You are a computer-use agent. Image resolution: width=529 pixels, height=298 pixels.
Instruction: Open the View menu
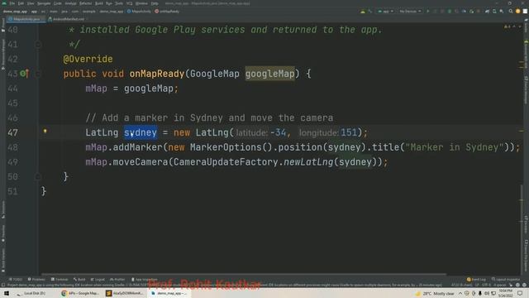[x=31, y=3]
